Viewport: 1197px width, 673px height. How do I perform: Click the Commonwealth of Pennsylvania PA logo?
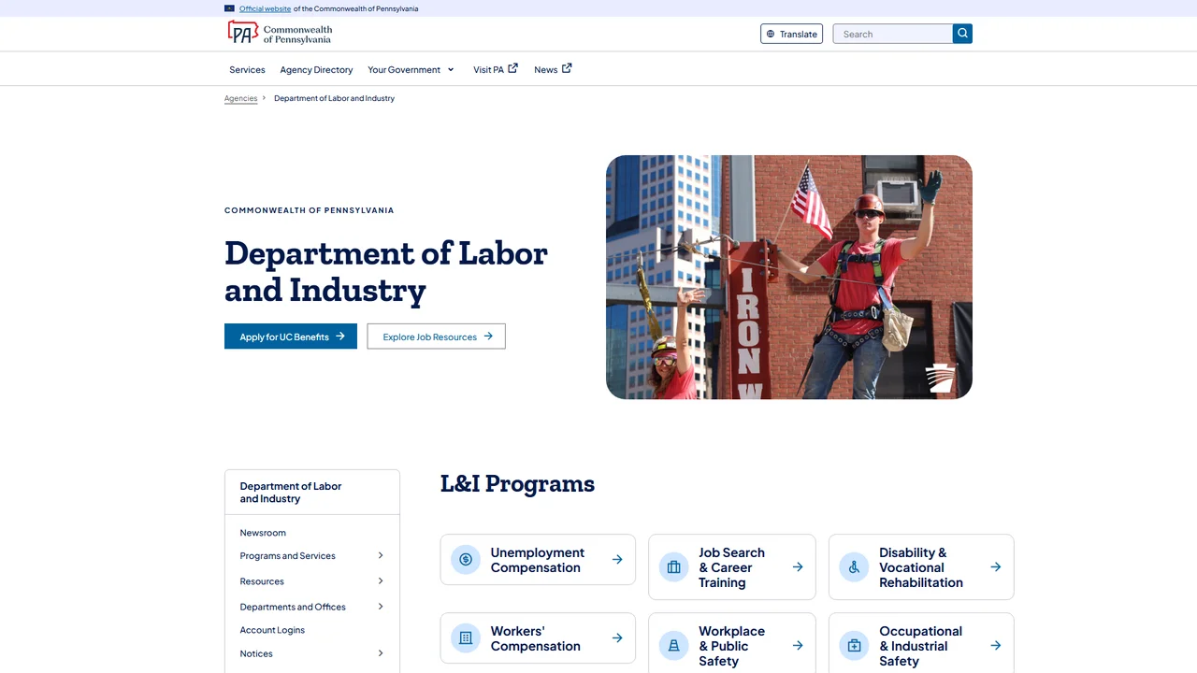pos(280,34)
